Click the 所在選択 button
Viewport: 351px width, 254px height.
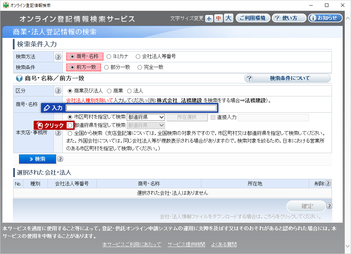coord(187,117)
